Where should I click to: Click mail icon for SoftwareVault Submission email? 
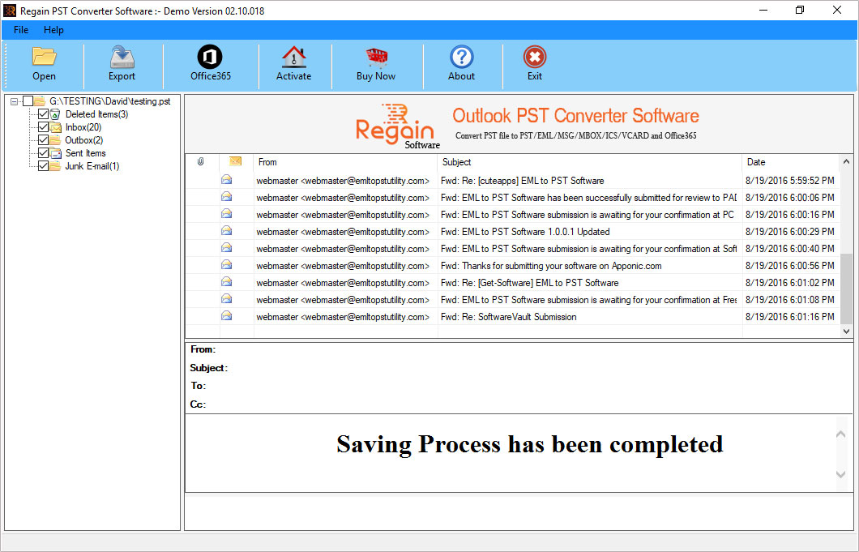pyautogui.click(x=226, y=316)
